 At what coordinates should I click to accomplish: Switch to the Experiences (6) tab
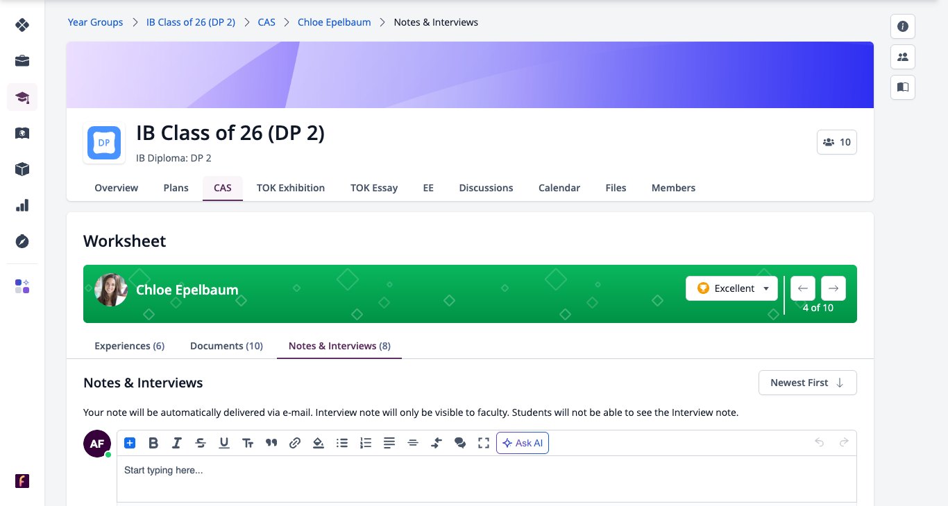[x=129, y=346]
